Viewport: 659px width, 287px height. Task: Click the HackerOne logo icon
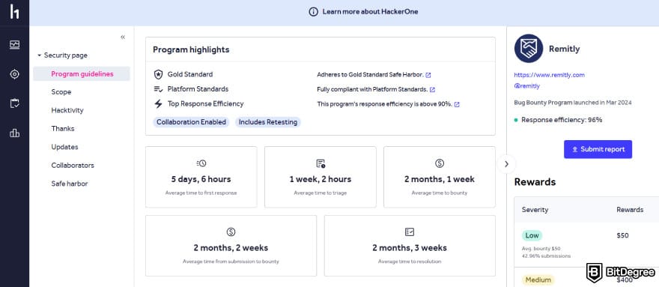pos(14,12)
